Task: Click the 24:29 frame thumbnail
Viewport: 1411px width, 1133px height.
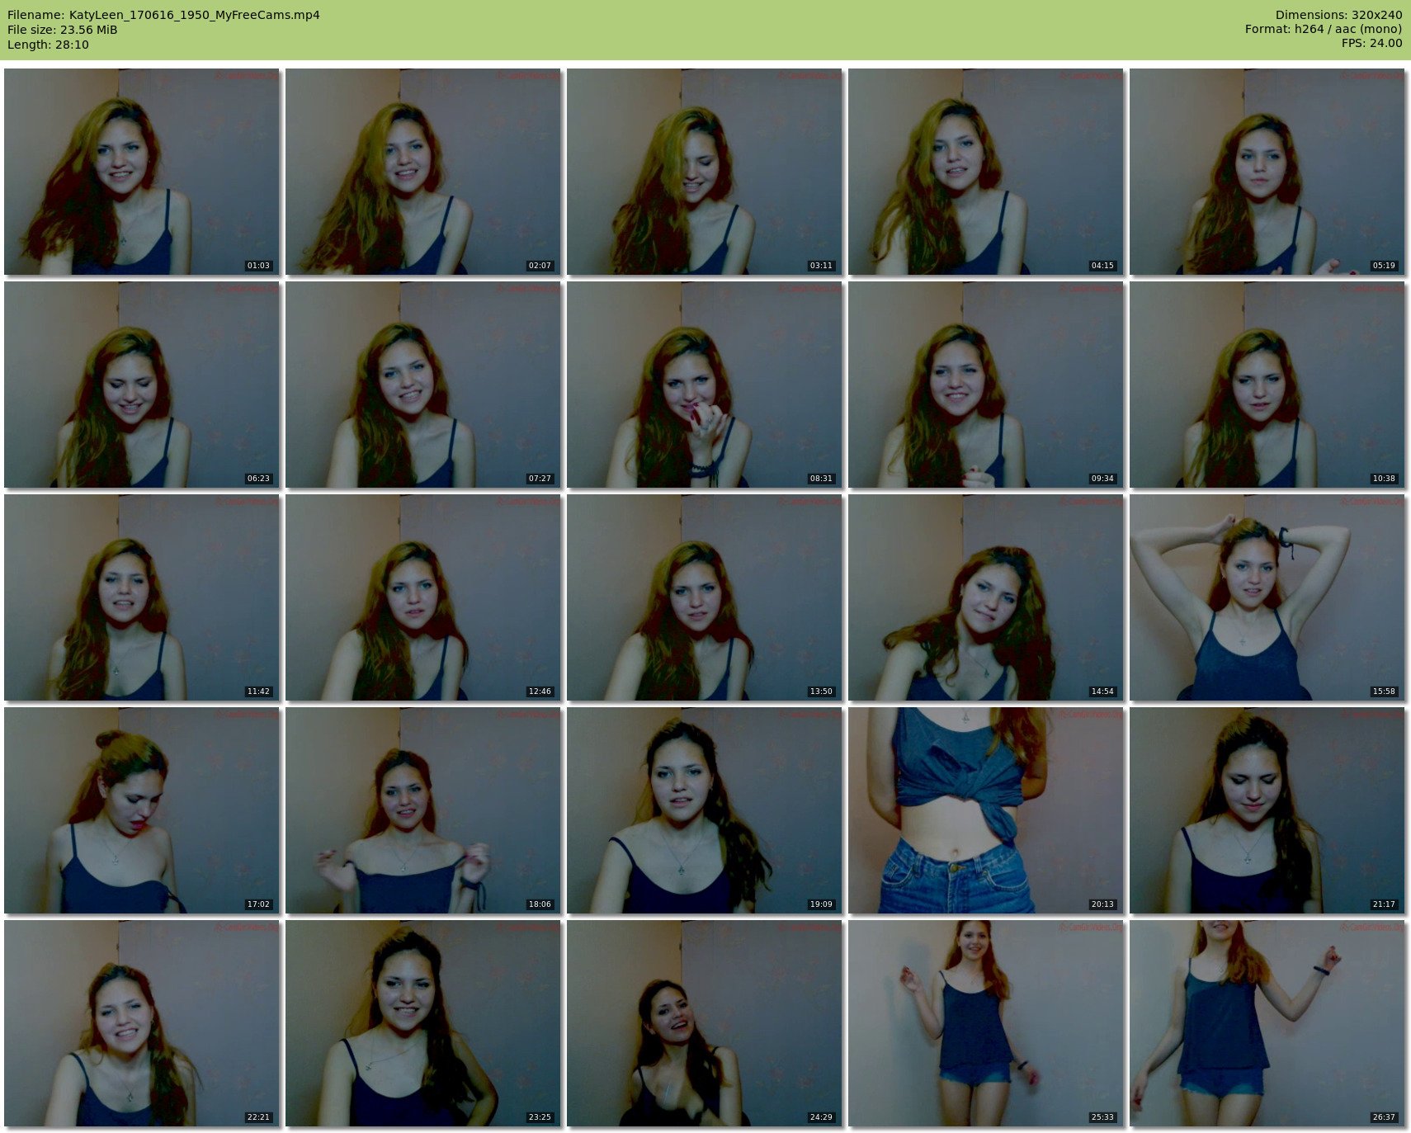Action: (x=704, y=1022)
